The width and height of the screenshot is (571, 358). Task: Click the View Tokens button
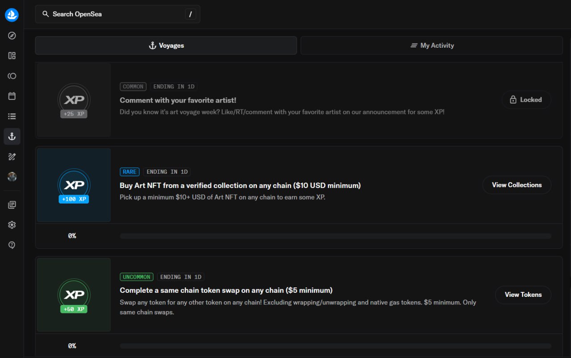[523, 295]
